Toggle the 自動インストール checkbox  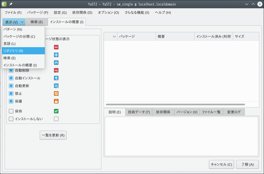pyautogui.click(x=11, y=78)
